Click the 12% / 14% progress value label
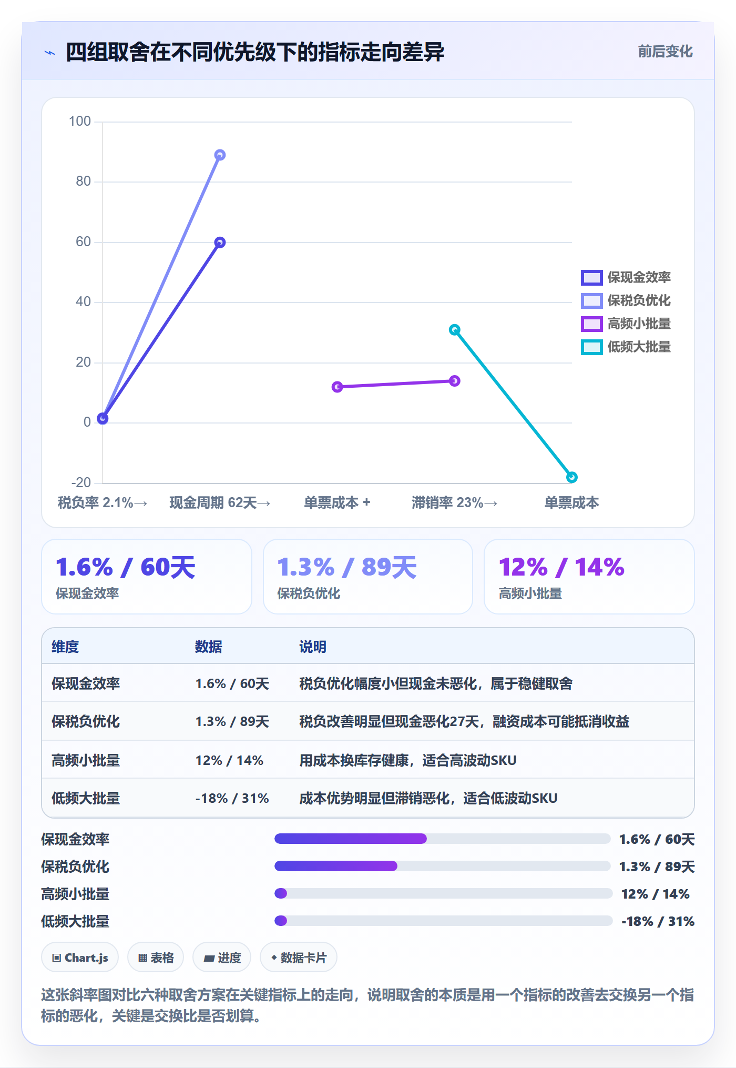 coord(655,894)
